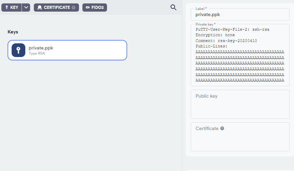This screenshot has height=171, width=294.
Task: Select the private.ppk key entry name
Action: 41,48
